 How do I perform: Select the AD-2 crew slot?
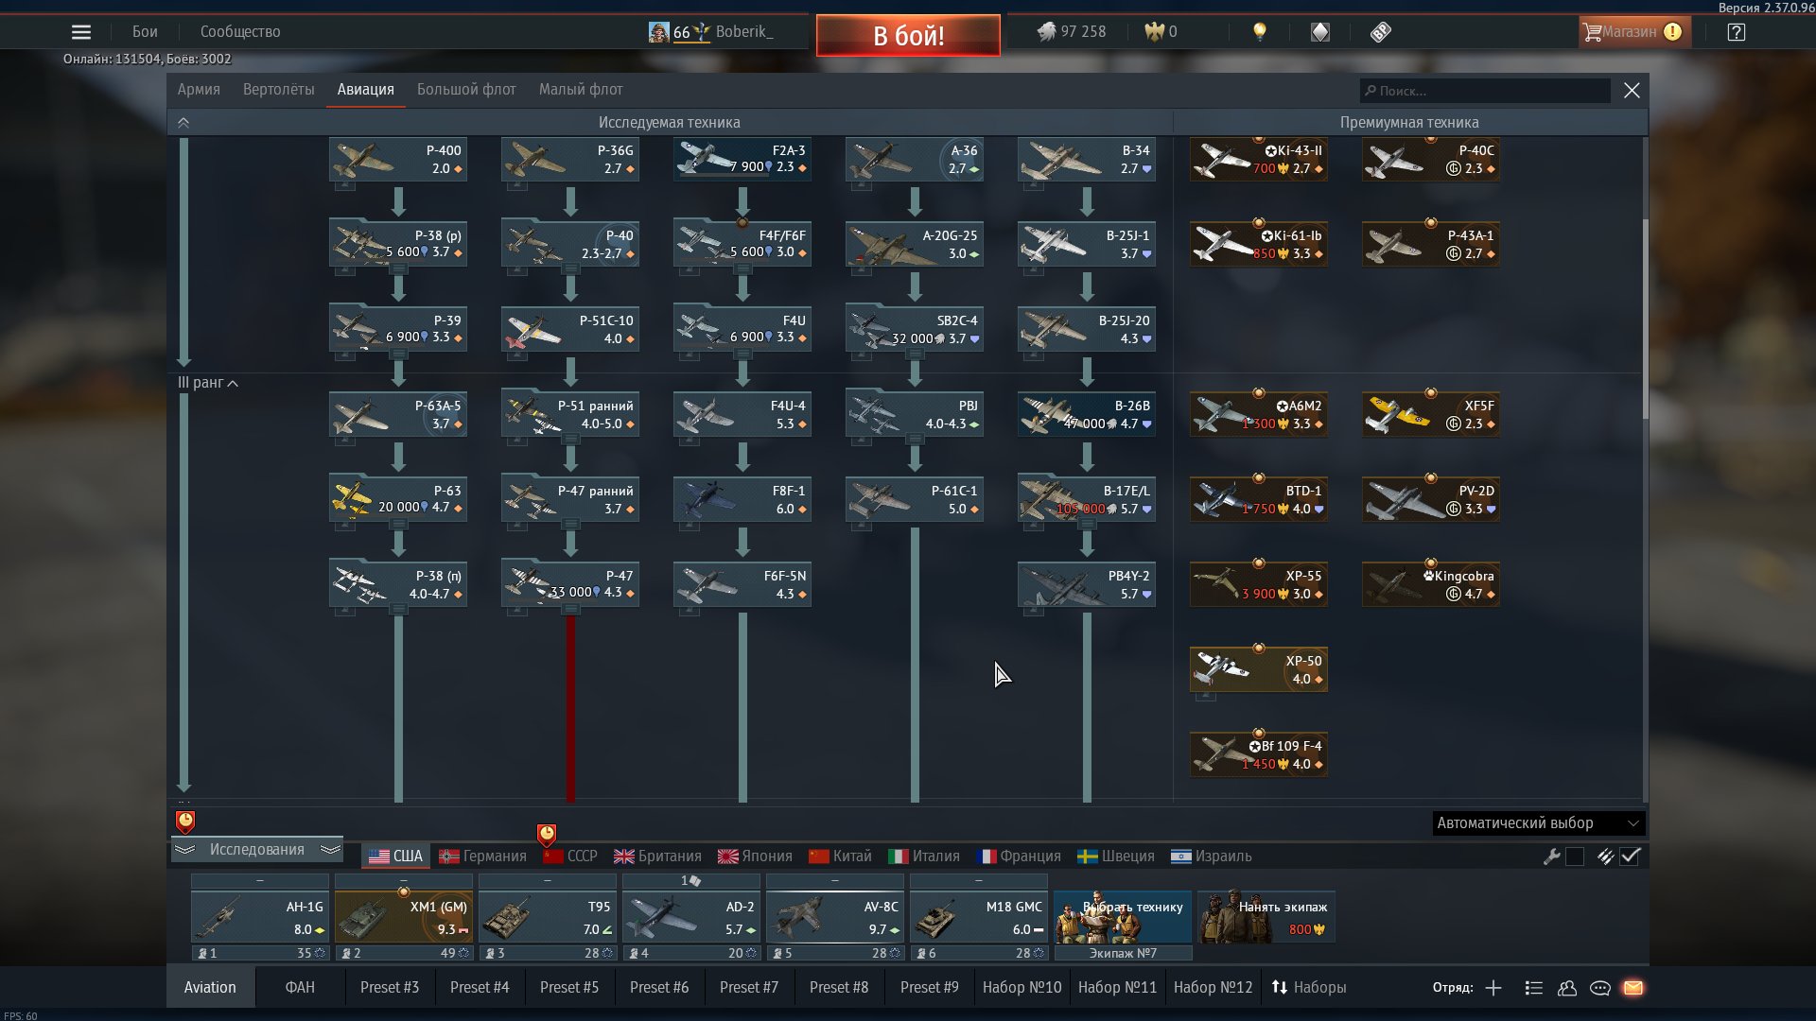click(691, 917)
